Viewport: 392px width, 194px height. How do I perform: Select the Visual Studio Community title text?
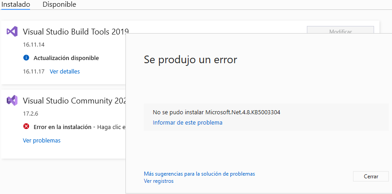coord(74,101)
